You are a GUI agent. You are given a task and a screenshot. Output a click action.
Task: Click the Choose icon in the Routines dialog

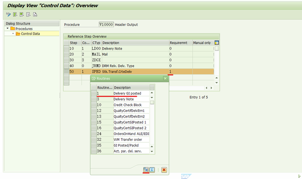[146, 170]
